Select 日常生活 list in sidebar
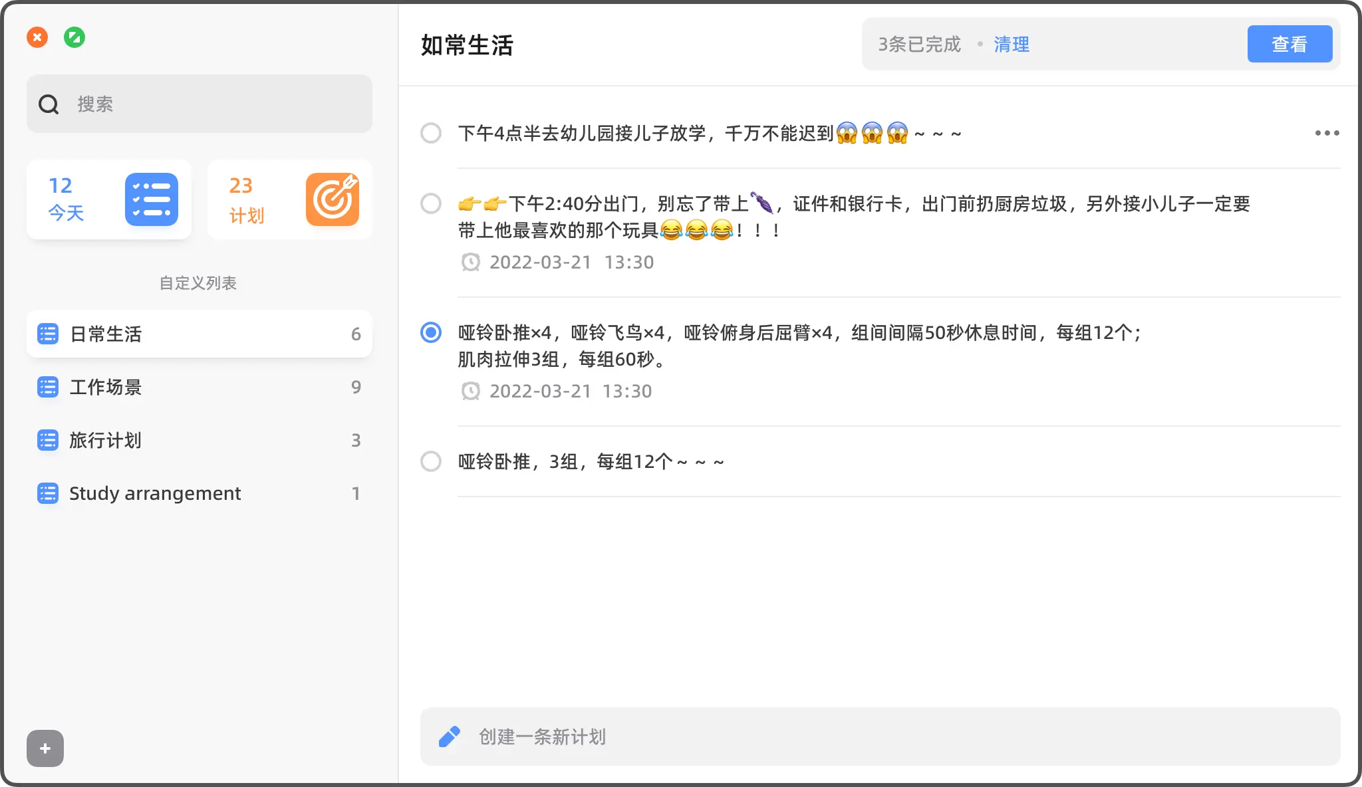1362x787 pixels. coord(200,334)
